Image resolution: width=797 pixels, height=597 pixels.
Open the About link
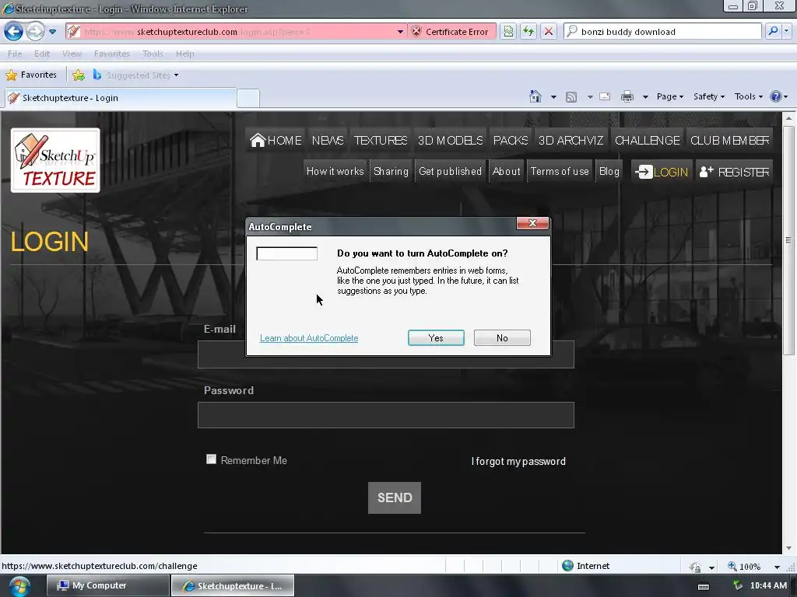pyautogui.click(x=506, y=172)
